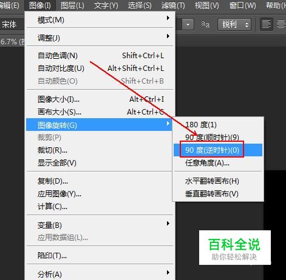Screen dimensions: 286x280
Task: Rotate image 90 度(顺时针)(9)
Action: (218, 138)
